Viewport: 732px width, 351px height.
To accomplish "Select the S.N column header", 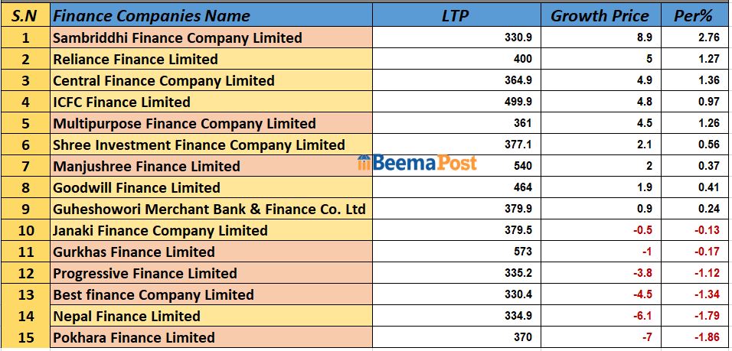I will click(x=25, y=15).
